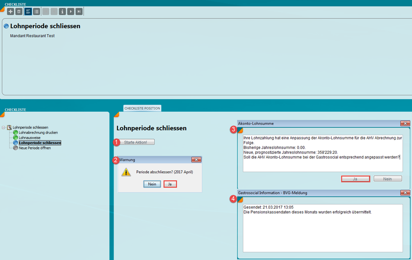412x260 pixels.
Task: Select the left-aligned text view icon
Action: tap(28, 12)
